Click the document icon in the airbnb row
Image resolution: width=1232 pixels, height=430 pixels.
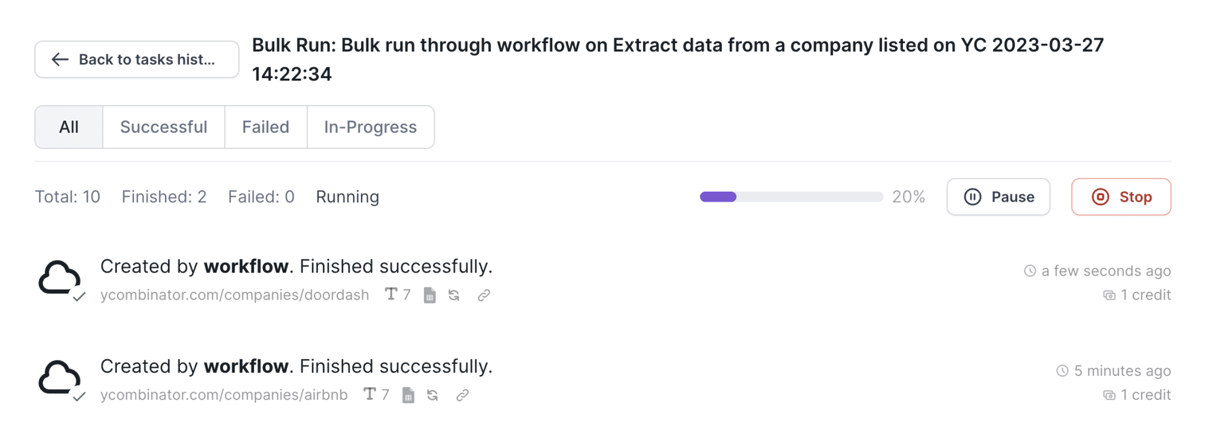[x=408, y=395]
